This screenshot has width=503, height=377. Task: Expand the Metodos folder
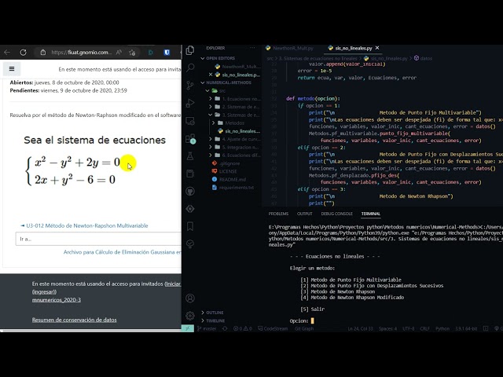(x=213, y=123)
